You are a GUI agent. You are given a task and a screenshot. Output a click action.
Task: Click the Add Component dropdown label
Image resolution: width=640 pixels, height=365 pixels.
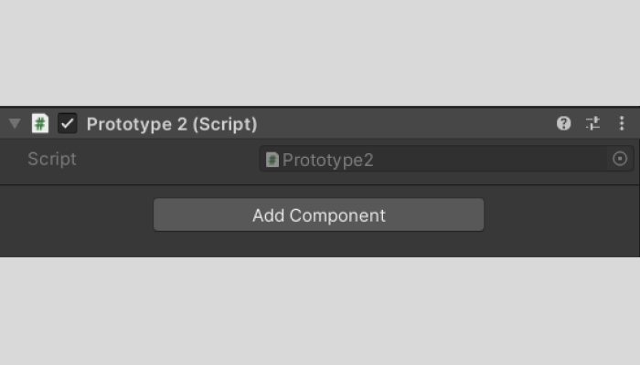pos(318,215)
